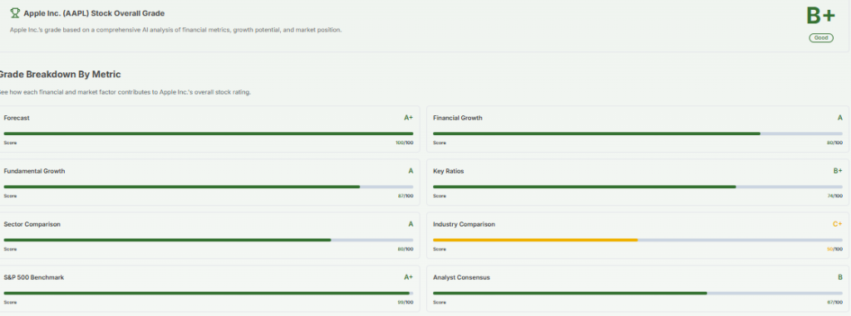Click the S&P 500 Benchmark progress bar
The image size is (851, 316).
tap(209, 293)
